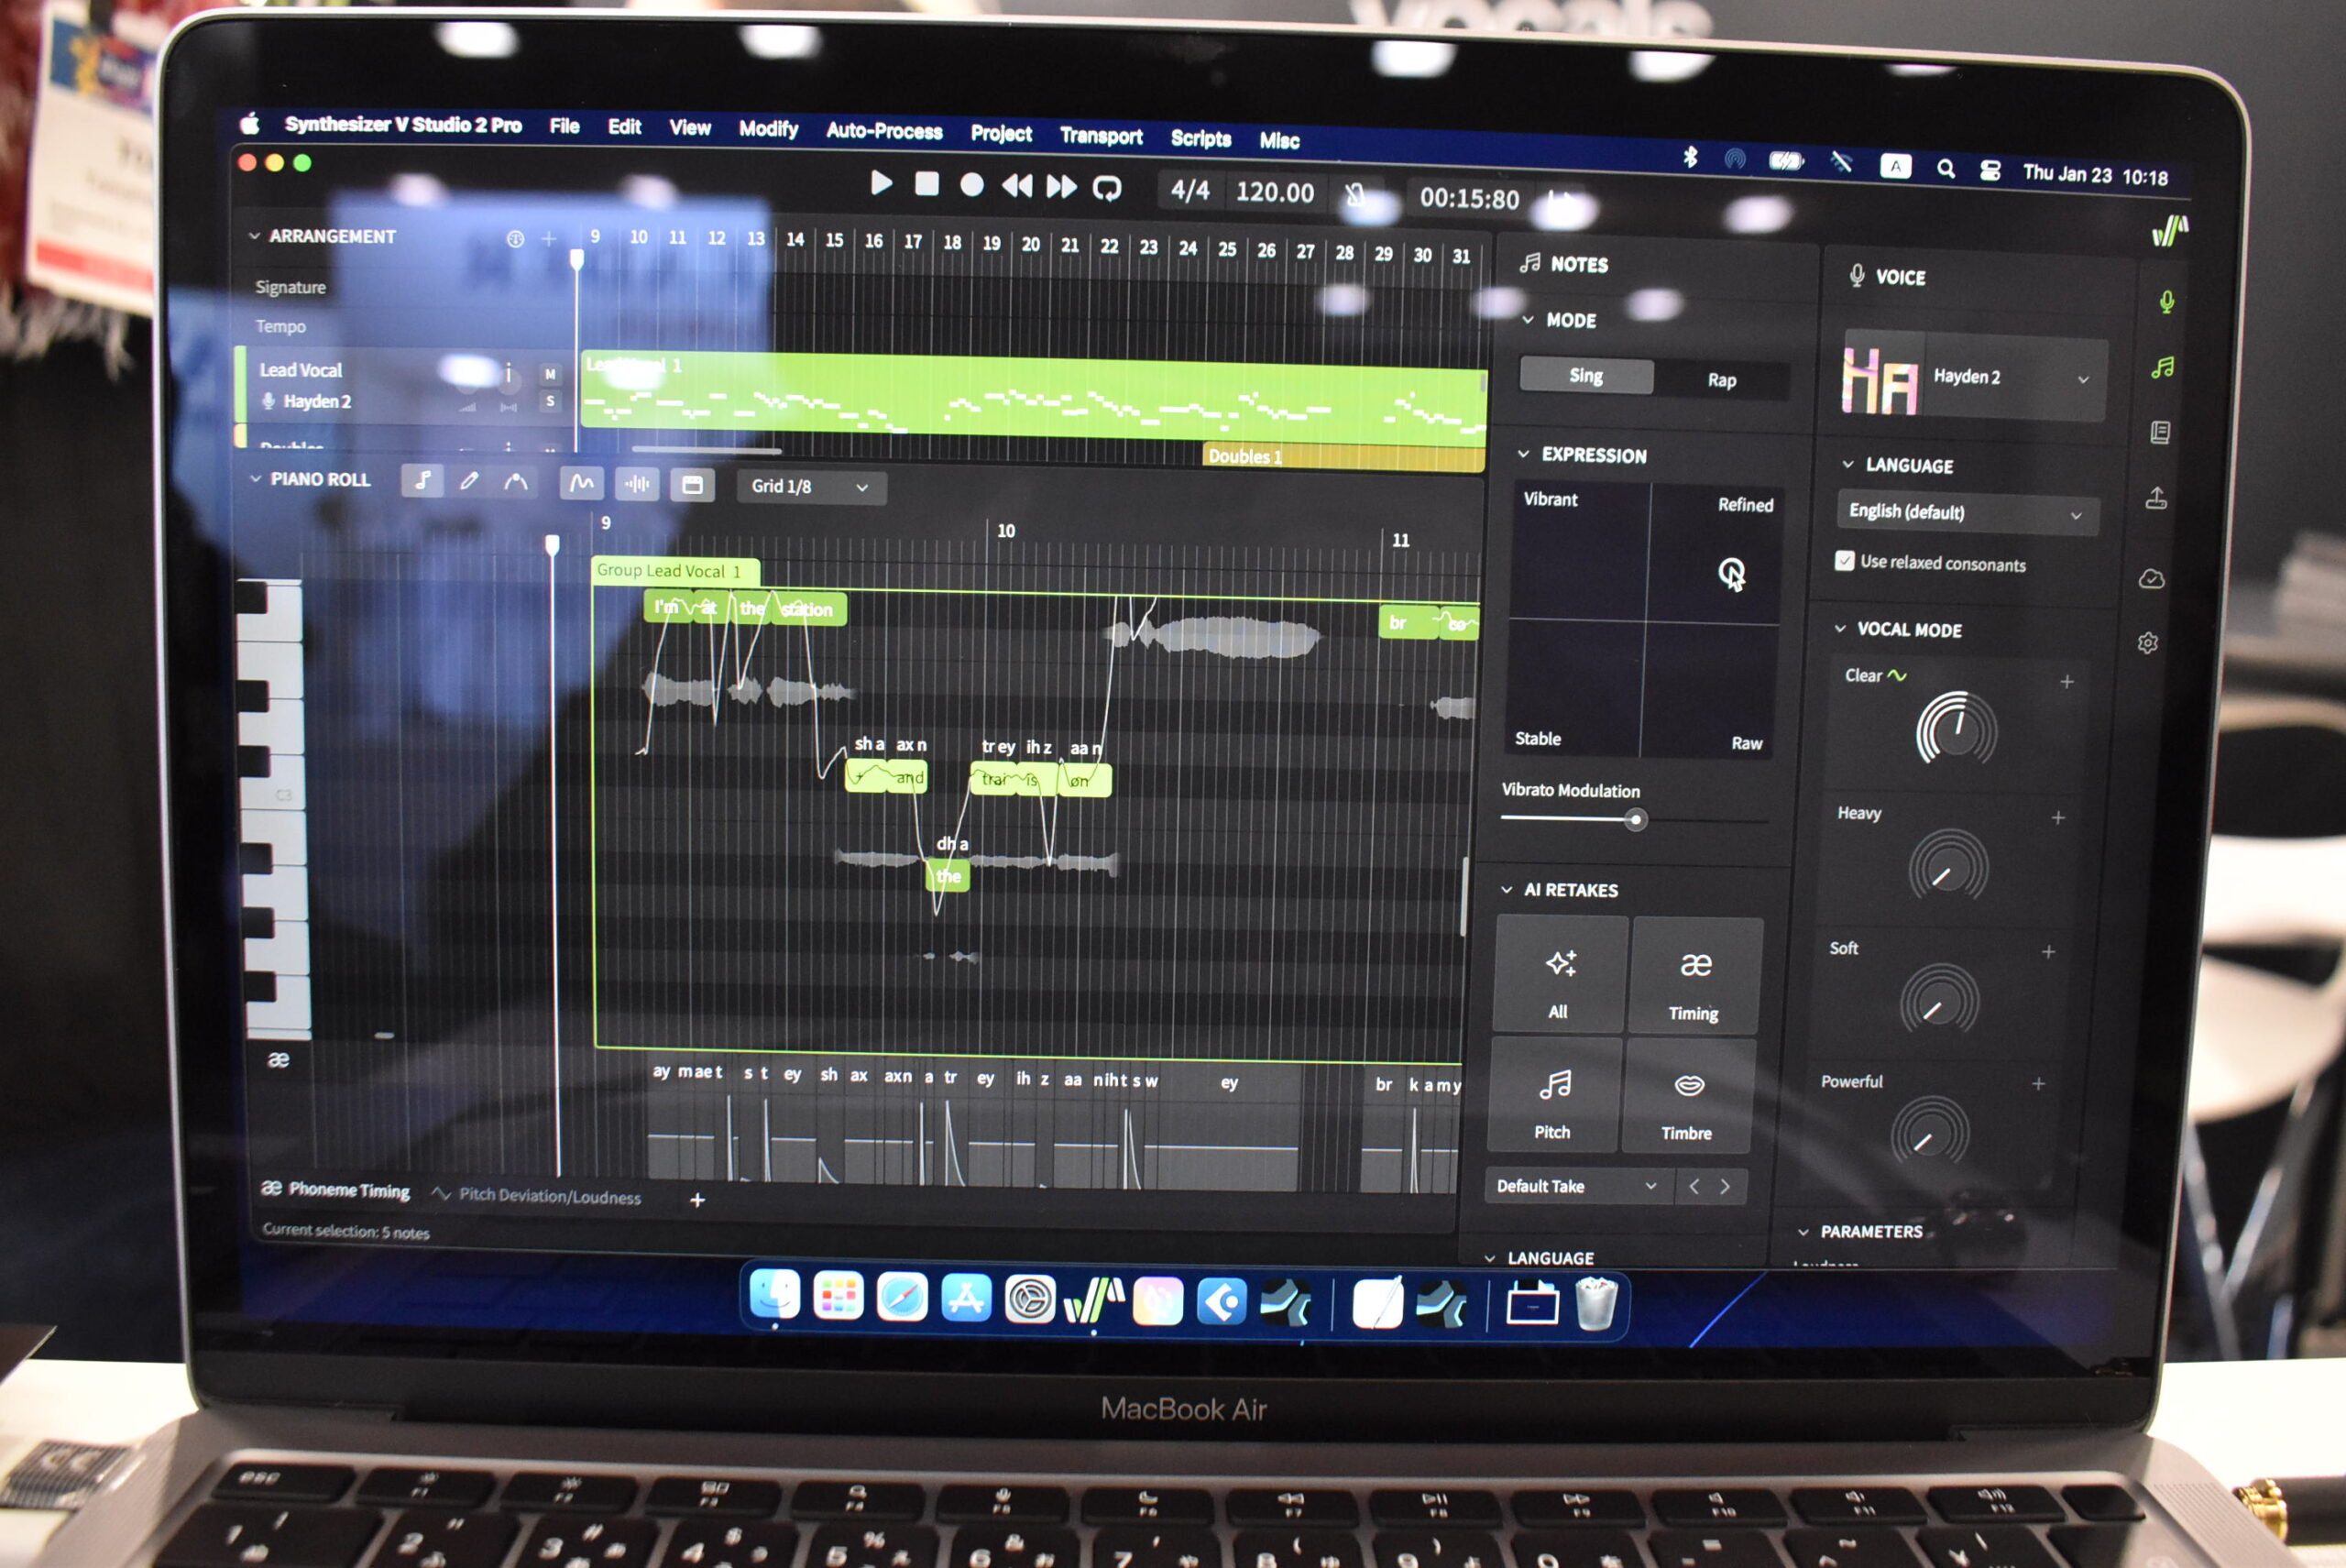Open the Scripts menu
The image size is (2346, 1568).
[1201, 138]
